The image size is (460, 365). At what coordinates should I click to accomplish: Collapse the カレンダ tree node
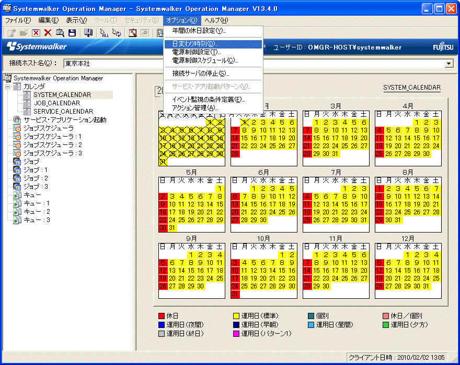(8, 87)
